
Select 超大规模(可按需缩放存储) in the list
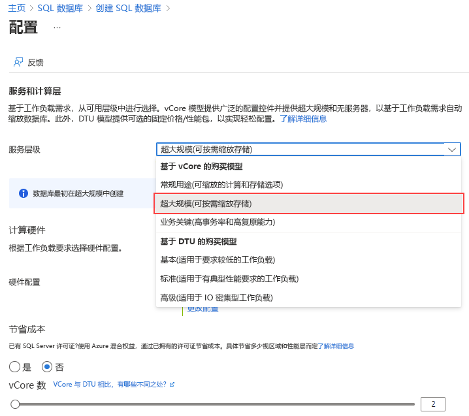[x=309, y=203]
